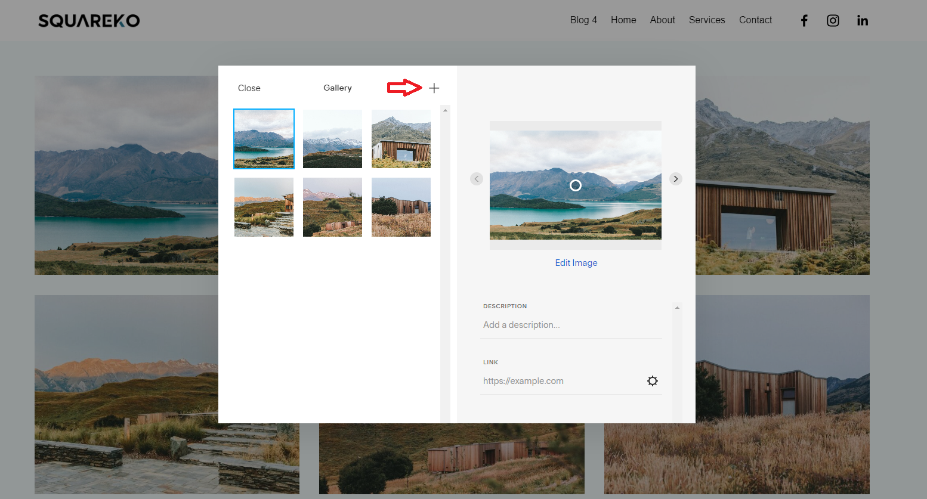Open the link settings gear icon
The height and width of the screenshot is (499, 927).
point(653,381)
